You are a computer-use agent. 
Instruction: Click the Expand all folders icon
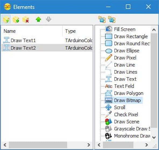(x=102, y=19)
